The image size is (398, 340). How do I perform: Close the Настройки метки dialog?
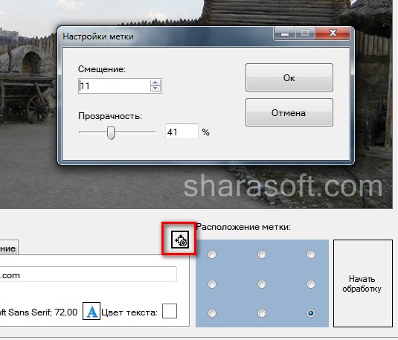click(x=333, y=33)
